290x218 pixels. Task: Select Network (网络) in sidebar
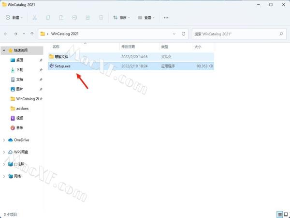[17, 176]
